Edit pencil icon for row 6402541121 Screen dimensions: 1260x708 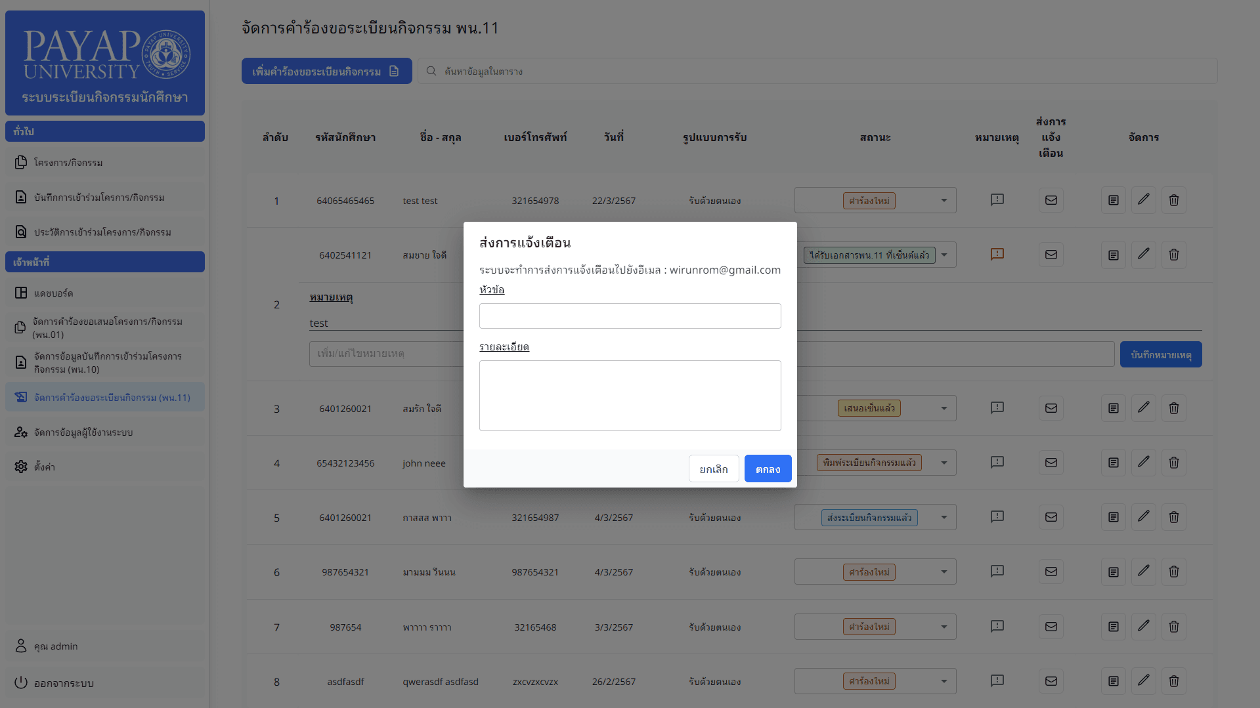point(1143,254)
